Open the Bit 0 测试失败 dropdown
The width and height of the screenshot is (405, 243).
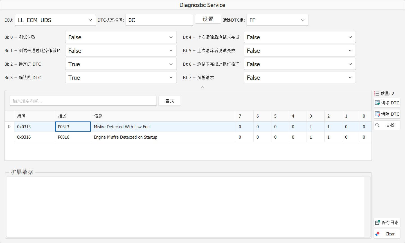click(121, 37)
